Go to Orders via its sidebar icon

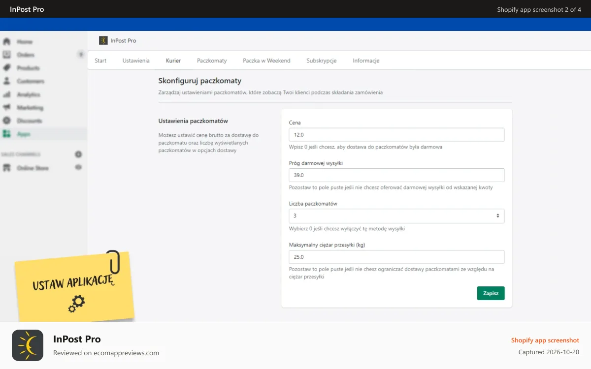pyautogui.click(x=7, y=55)
